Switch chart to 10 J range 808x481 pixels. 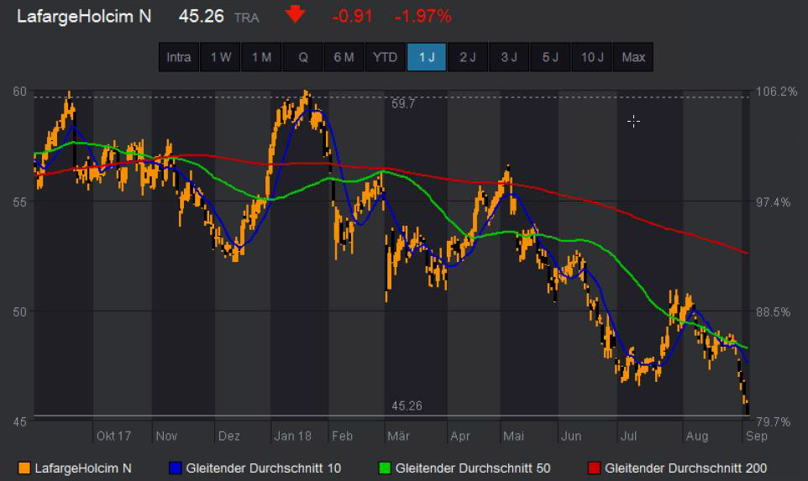pos(592,57)
